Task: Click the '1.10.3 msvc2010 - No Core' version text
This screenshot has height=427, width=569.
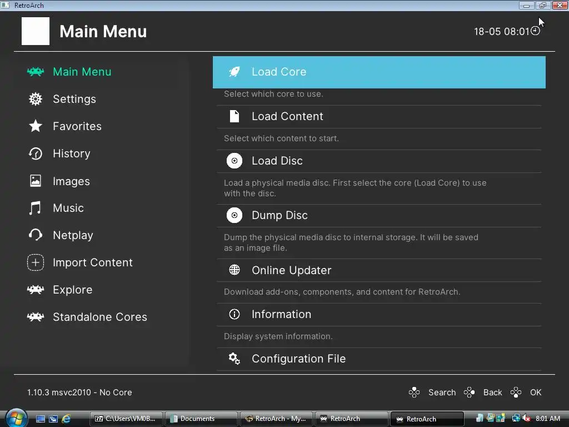Action: (79, 392)
